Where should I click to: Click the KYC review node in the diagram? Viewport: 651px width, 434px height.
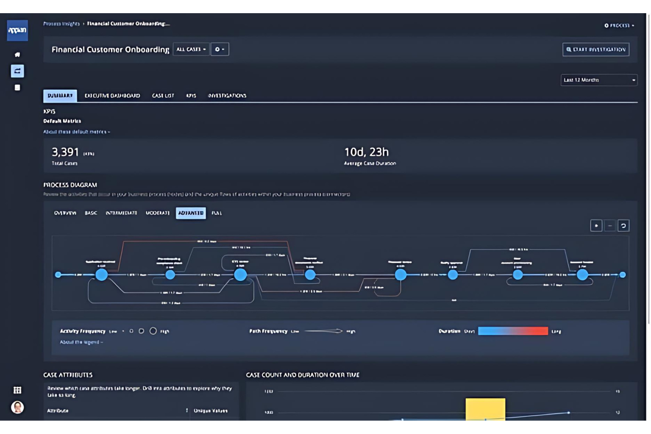click(x=240, y=275)
